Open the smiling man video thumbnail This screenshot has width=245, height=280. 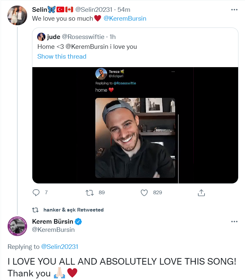pyautogui.click(x=135, y=138)
